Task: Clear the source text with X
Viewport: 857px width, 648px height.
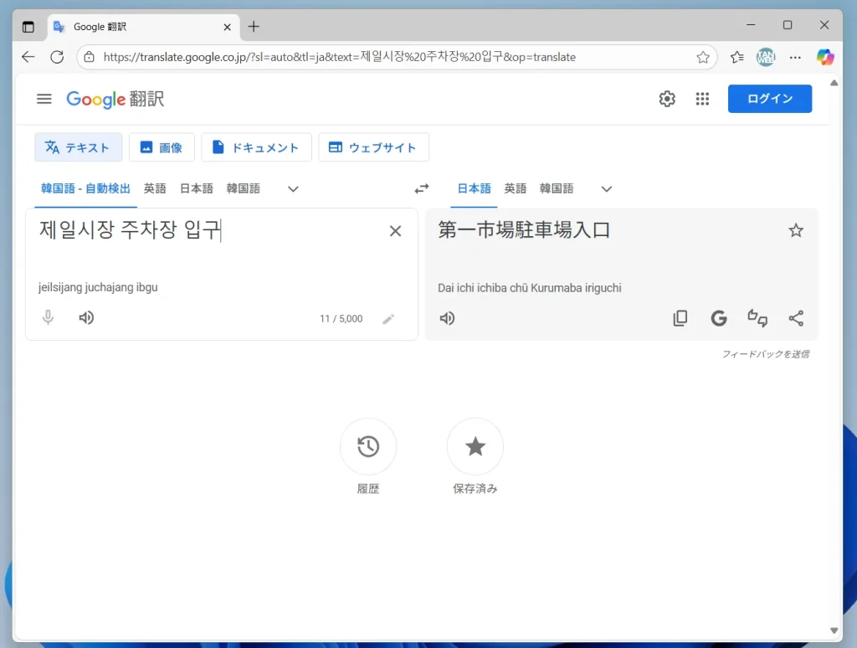Action: pos(395,231)
